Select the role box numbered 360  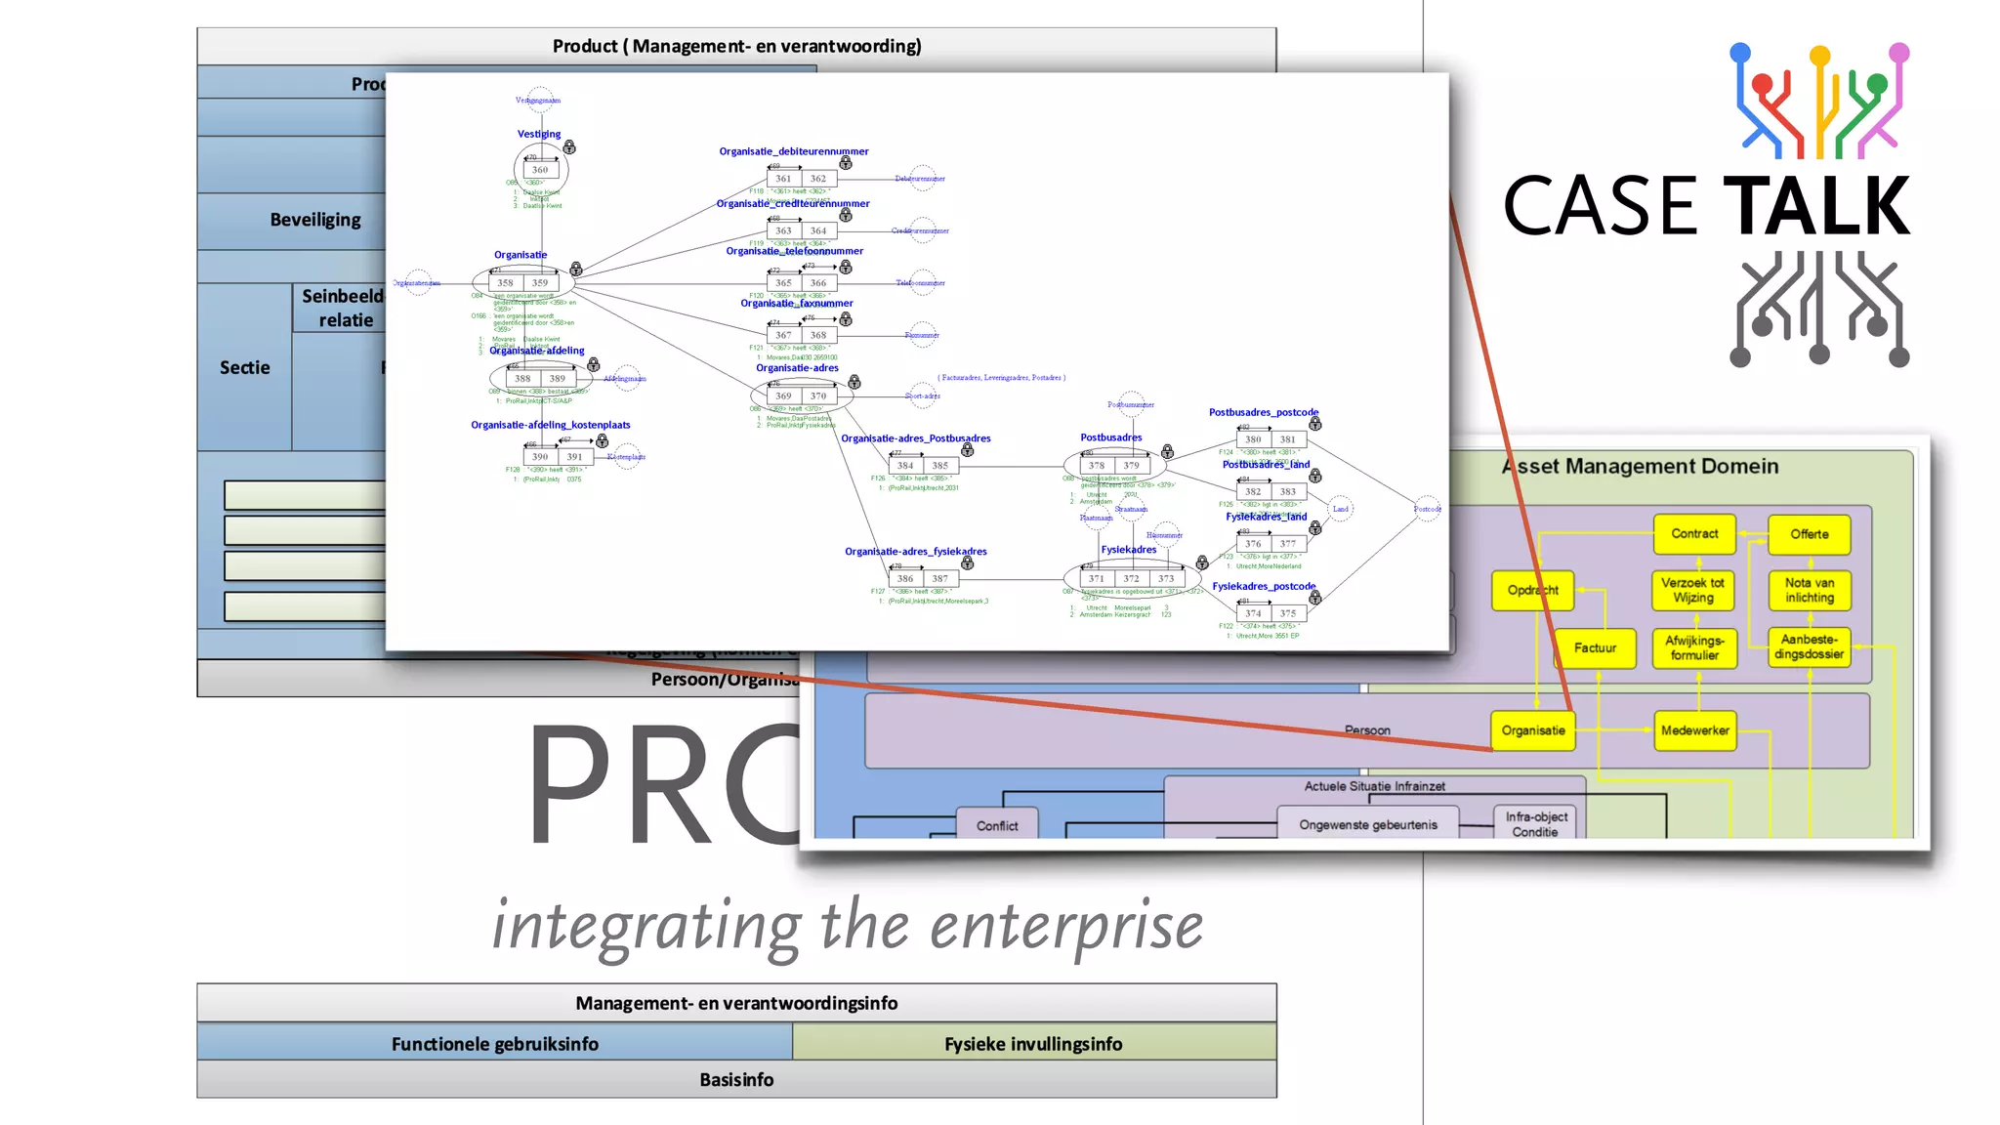540,170
